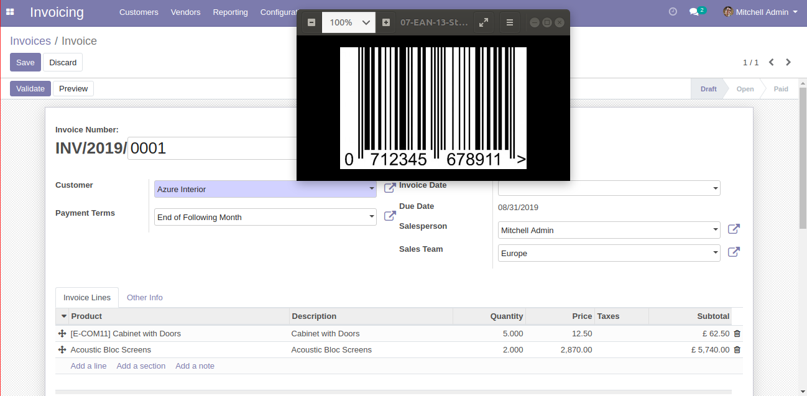
Task: Preview the invoice
Action: click(x=73, y=88)
